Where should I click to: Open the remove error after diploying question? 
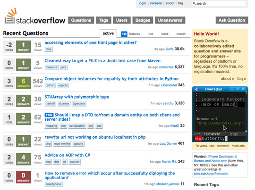pos(110,175)
